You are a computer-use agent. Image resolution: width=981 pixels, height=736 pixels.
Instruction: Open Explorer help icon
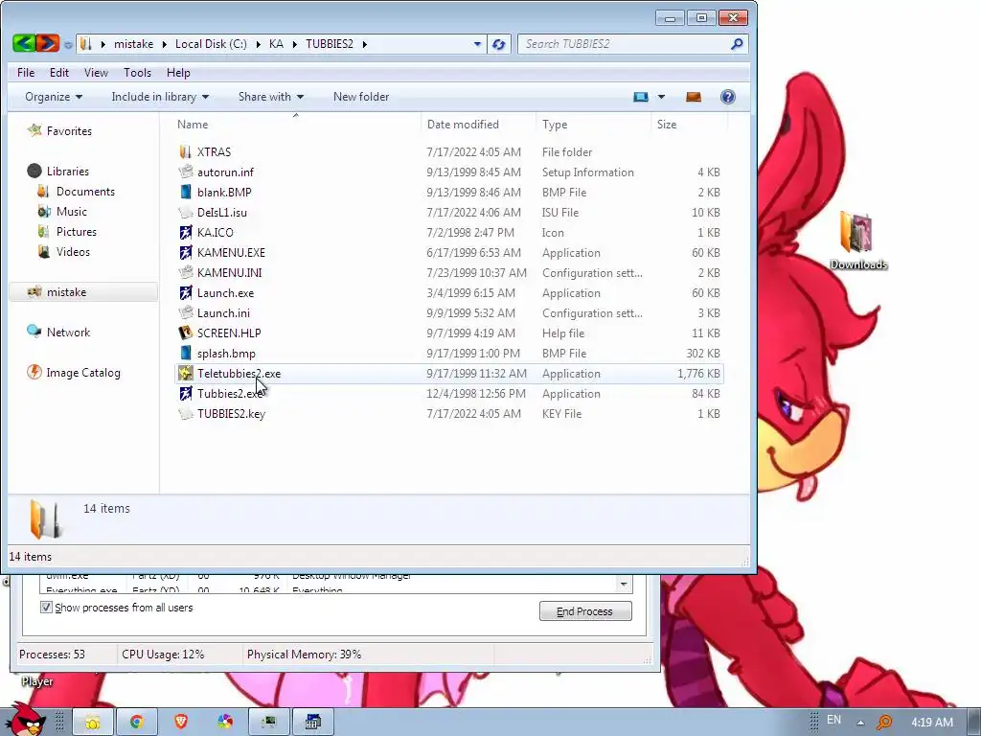point(728,97)
